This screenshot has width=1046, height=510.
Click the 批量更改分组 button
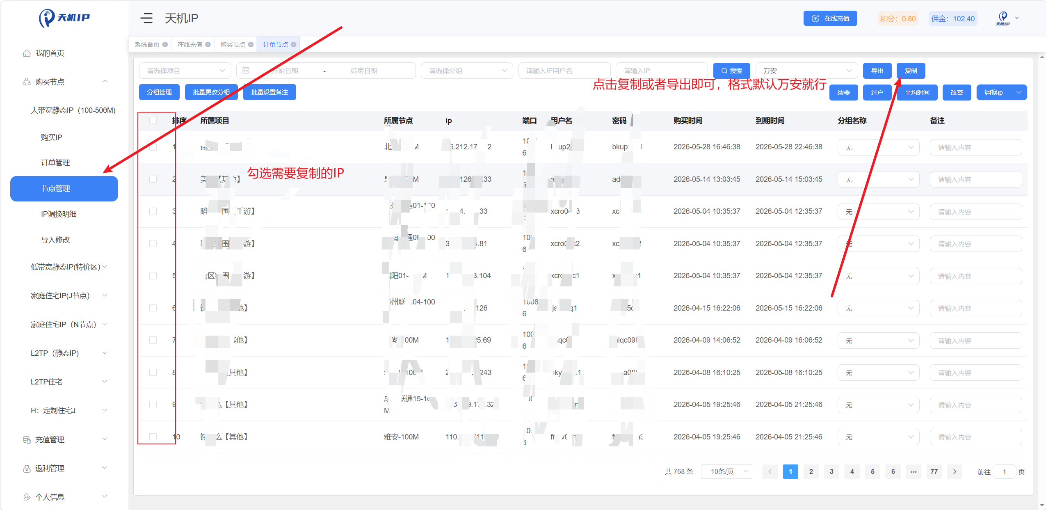point(211,92)
